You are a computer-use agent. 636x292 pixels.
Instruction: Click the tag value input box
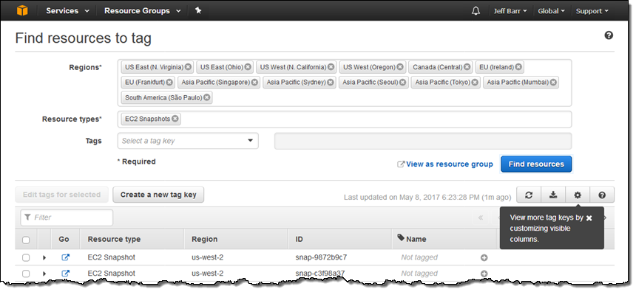click(x=423, y=141)
